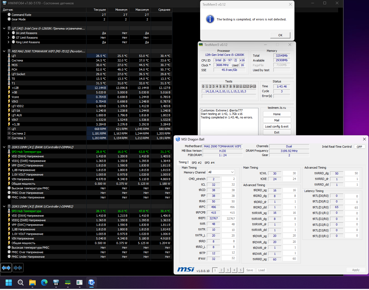Open File Explorer from the taskbar
Screen dimensions: 369x290
32,282
